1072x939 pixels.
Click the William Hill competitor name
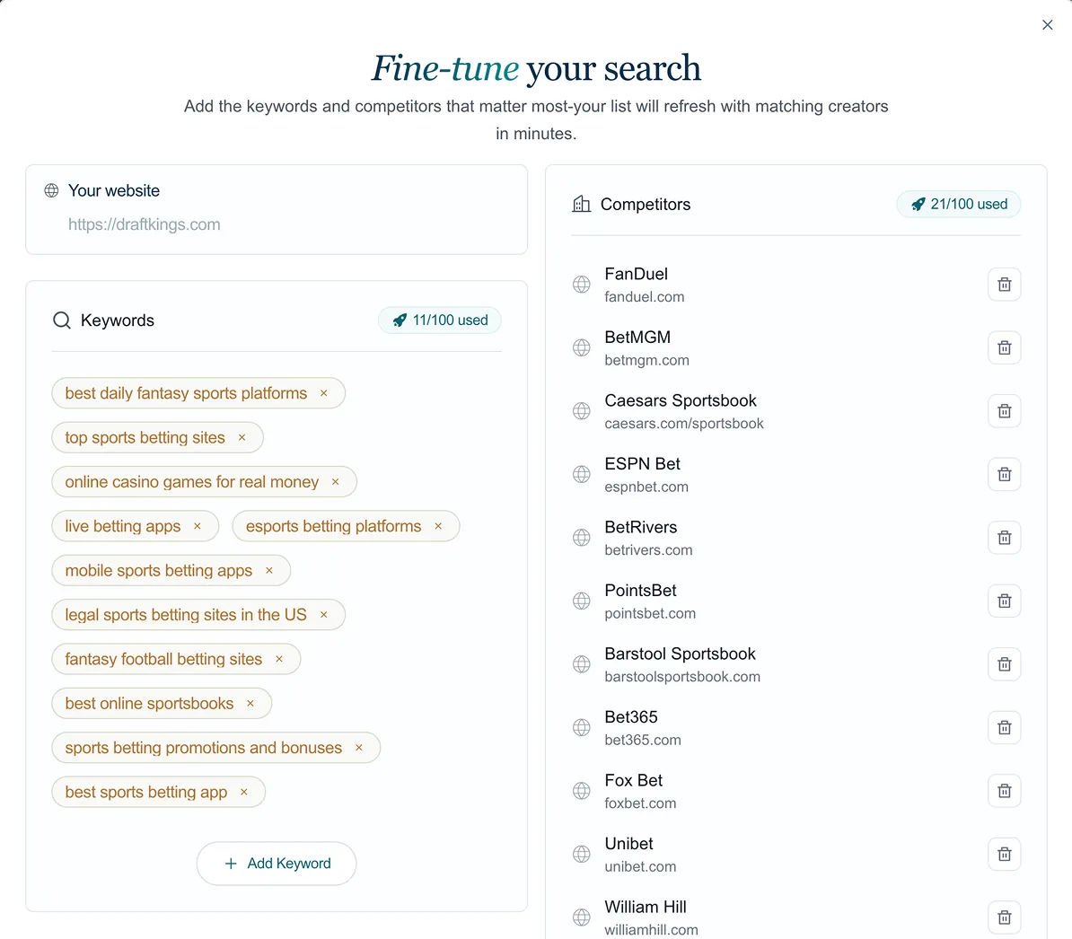click(x=646, y=907)
